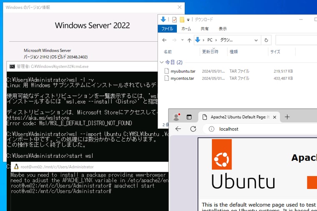The height and width of the screenshot is (211, 317).
Task: Expand the address bar history dropdown
Action: pyautogui.click(x=256, y=40)
